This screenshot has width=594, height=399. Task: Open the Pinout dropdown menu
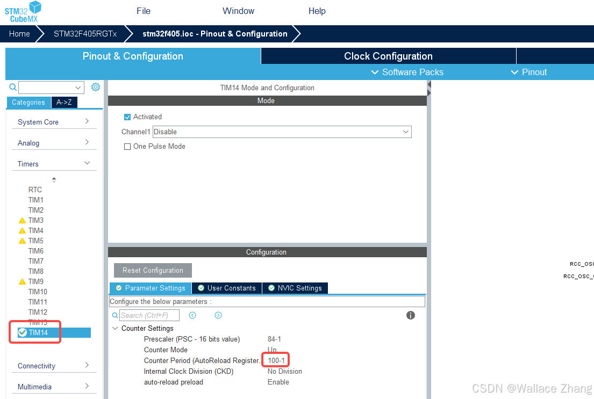[529, 72]
